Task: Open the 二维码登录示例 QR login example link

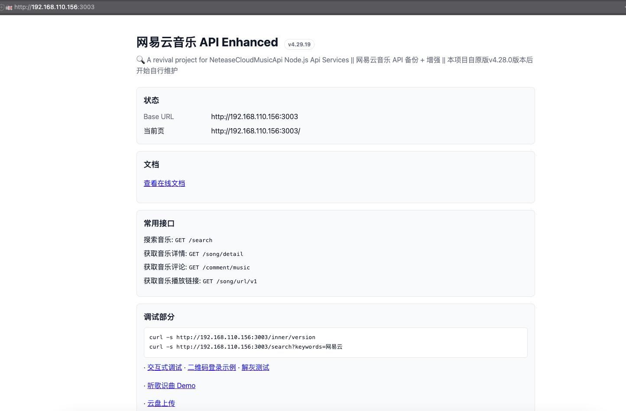Action: 212,367
